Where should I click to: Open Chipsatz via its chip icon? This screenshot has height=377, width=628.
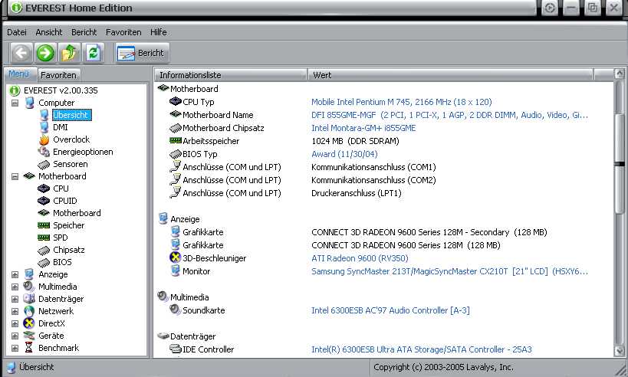pos(44,251)
